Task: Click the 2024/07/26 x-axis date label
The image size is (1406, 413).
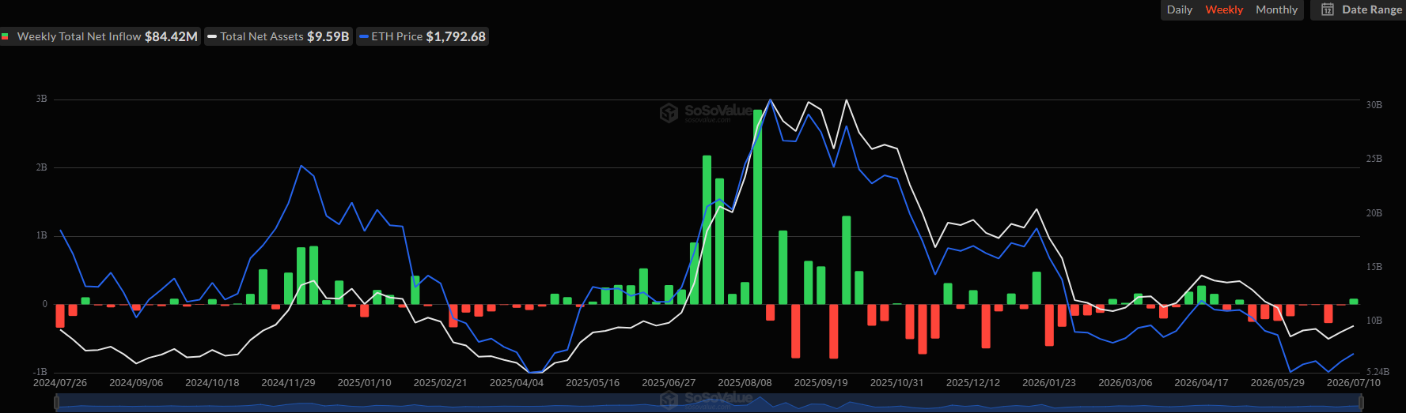Action: click(x=60, y=382)
